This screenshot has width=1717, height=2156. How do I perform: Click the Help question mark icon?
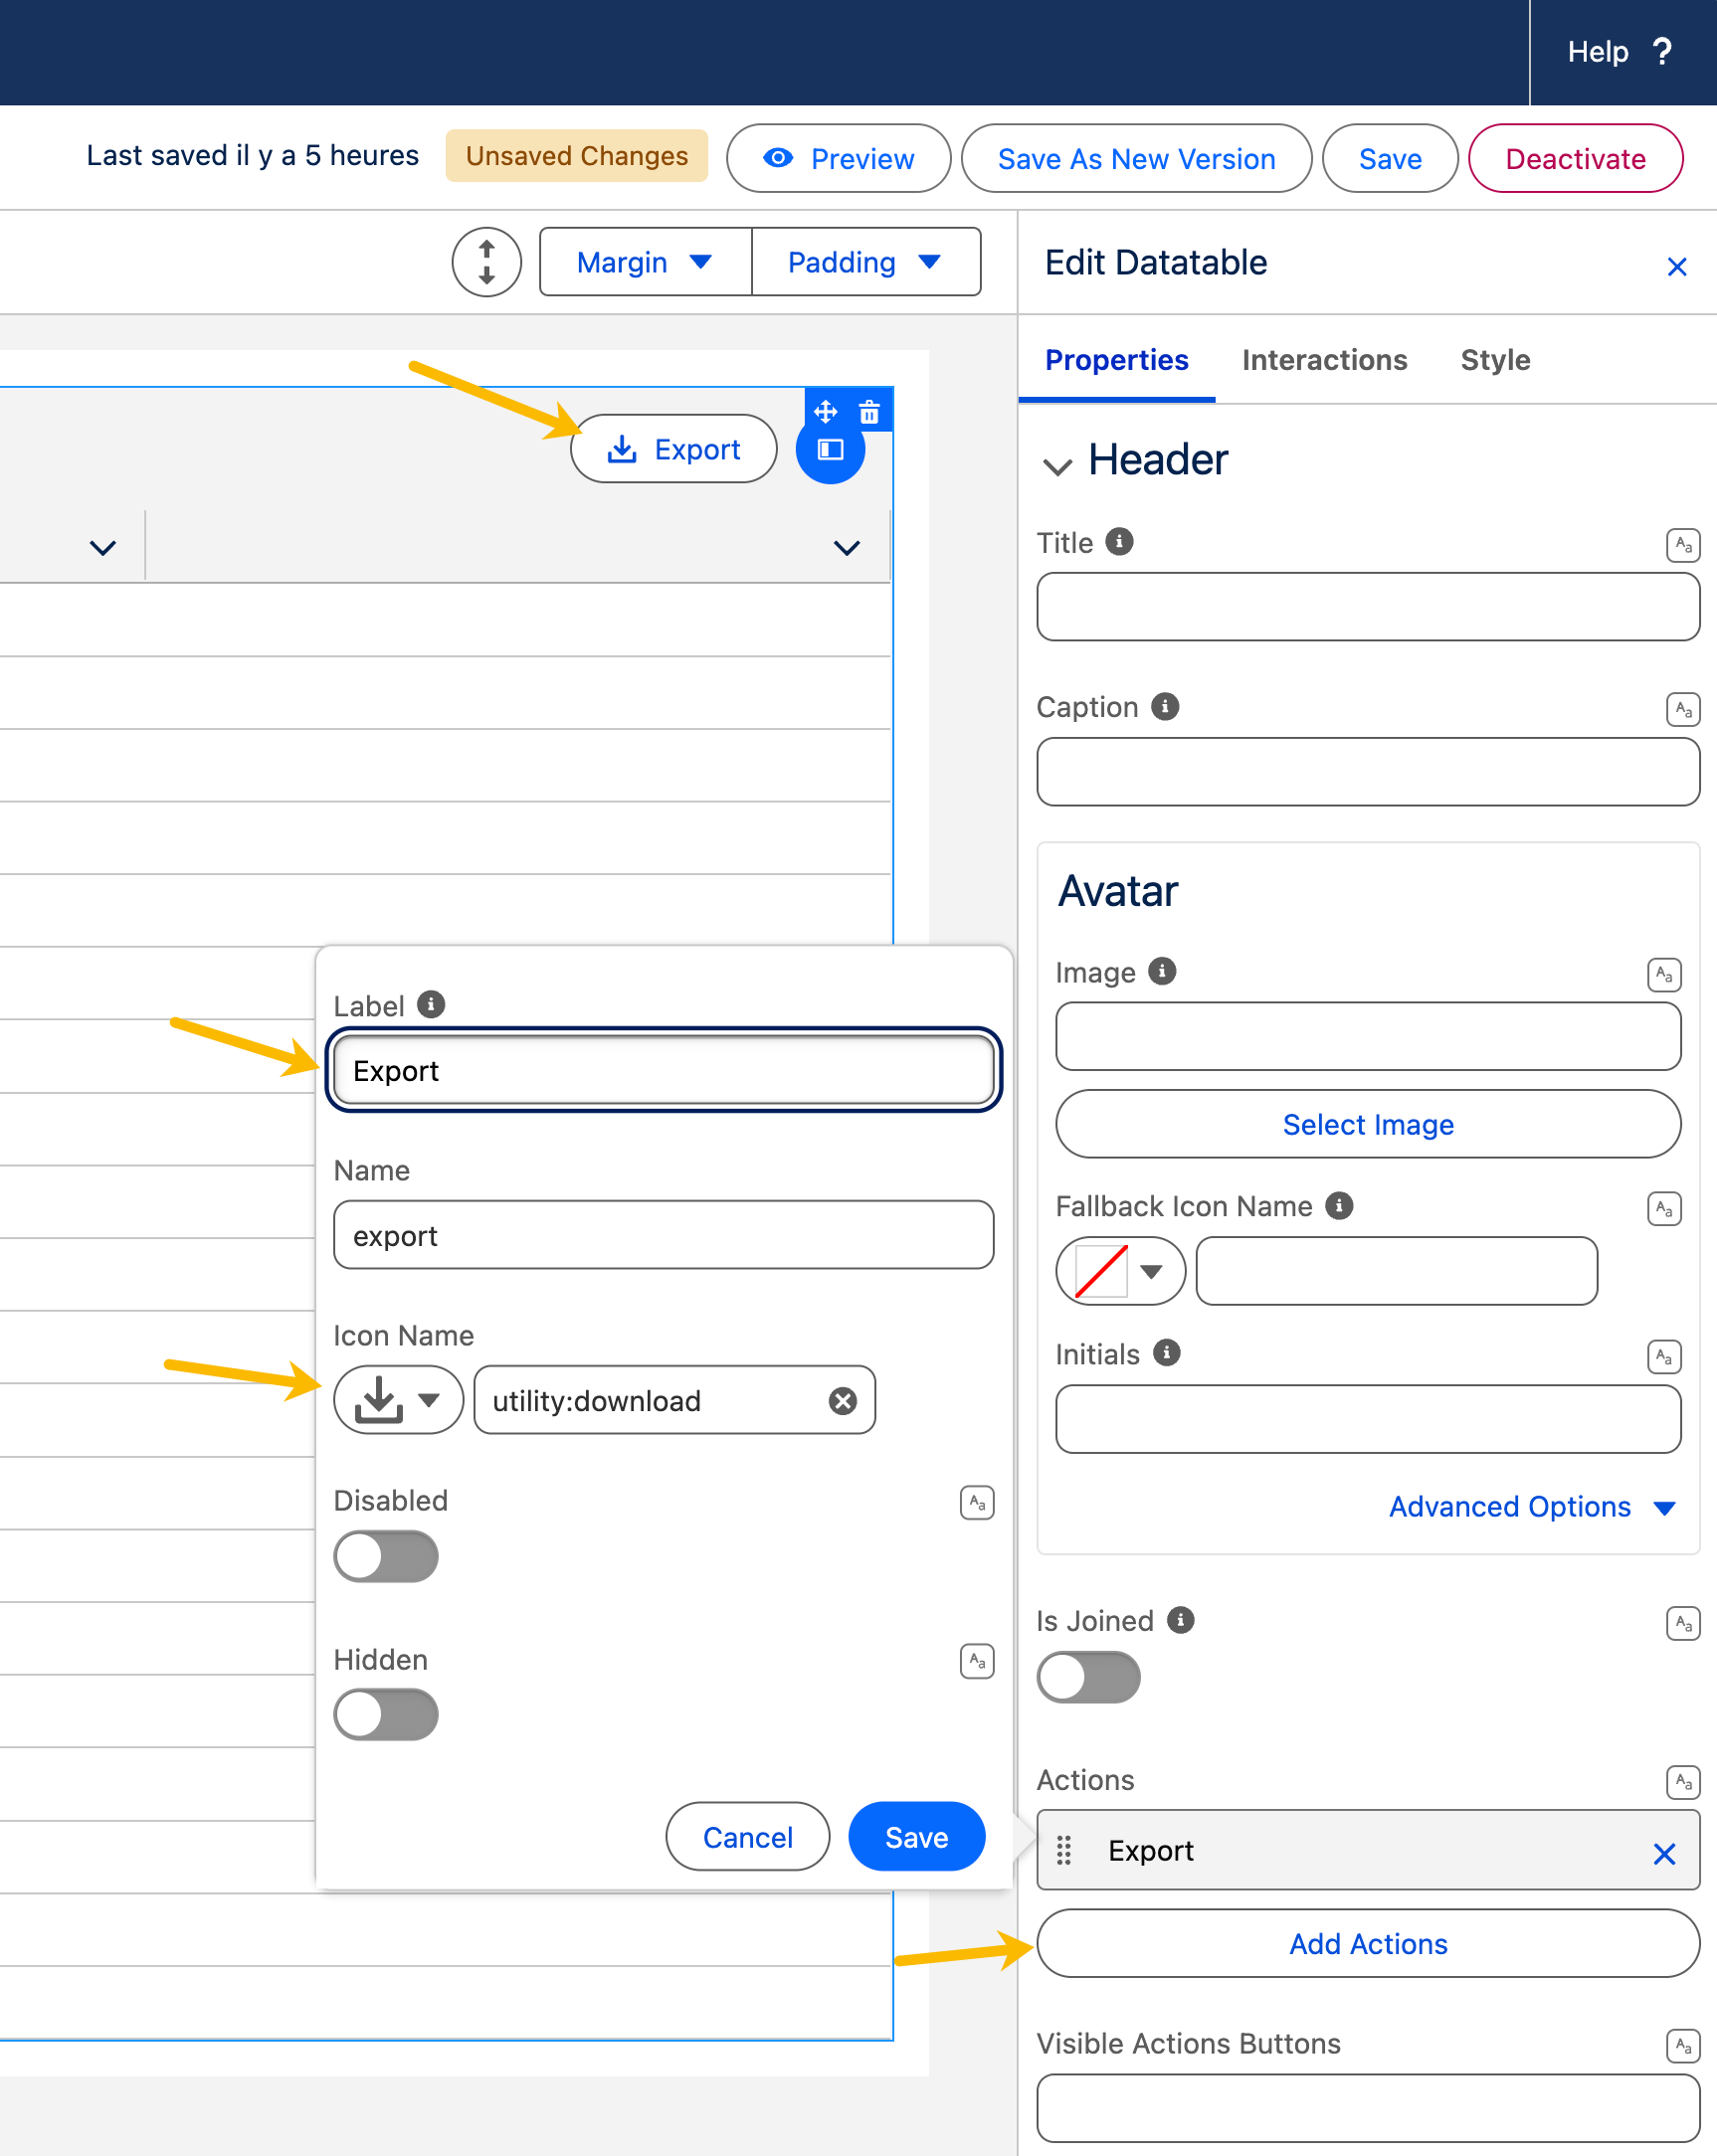(x=1662, y=52)
